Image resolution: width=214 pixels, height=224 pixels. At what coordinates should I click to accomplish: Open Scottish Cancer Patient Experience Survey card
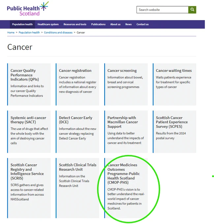[174, 131]
